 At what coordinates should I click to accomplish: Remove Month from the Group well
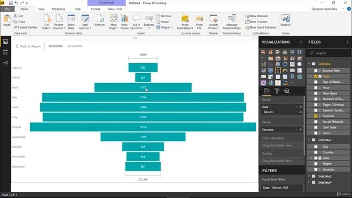pos(301,112)
